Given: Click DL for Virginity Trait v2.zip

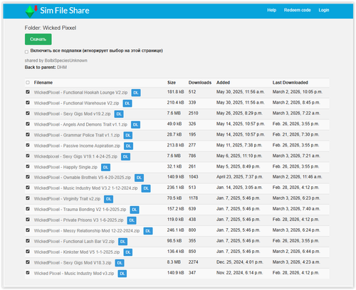Looking at the screenshot, I should tap(109, 199).
